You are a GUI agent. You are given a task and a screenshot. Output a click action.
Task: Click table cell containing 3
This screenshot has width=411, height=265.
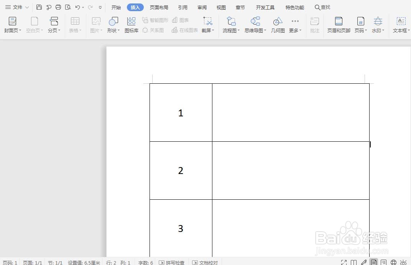click(x=181, y=228)
